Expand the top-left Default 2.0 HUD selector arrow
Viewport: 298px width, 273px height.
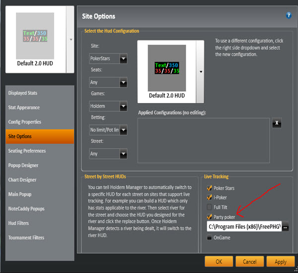71,40
